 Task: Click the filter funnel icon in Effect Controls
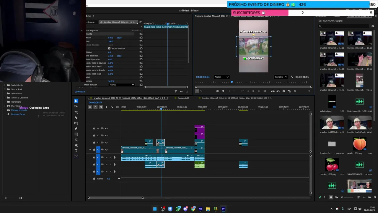click(176, 91)
